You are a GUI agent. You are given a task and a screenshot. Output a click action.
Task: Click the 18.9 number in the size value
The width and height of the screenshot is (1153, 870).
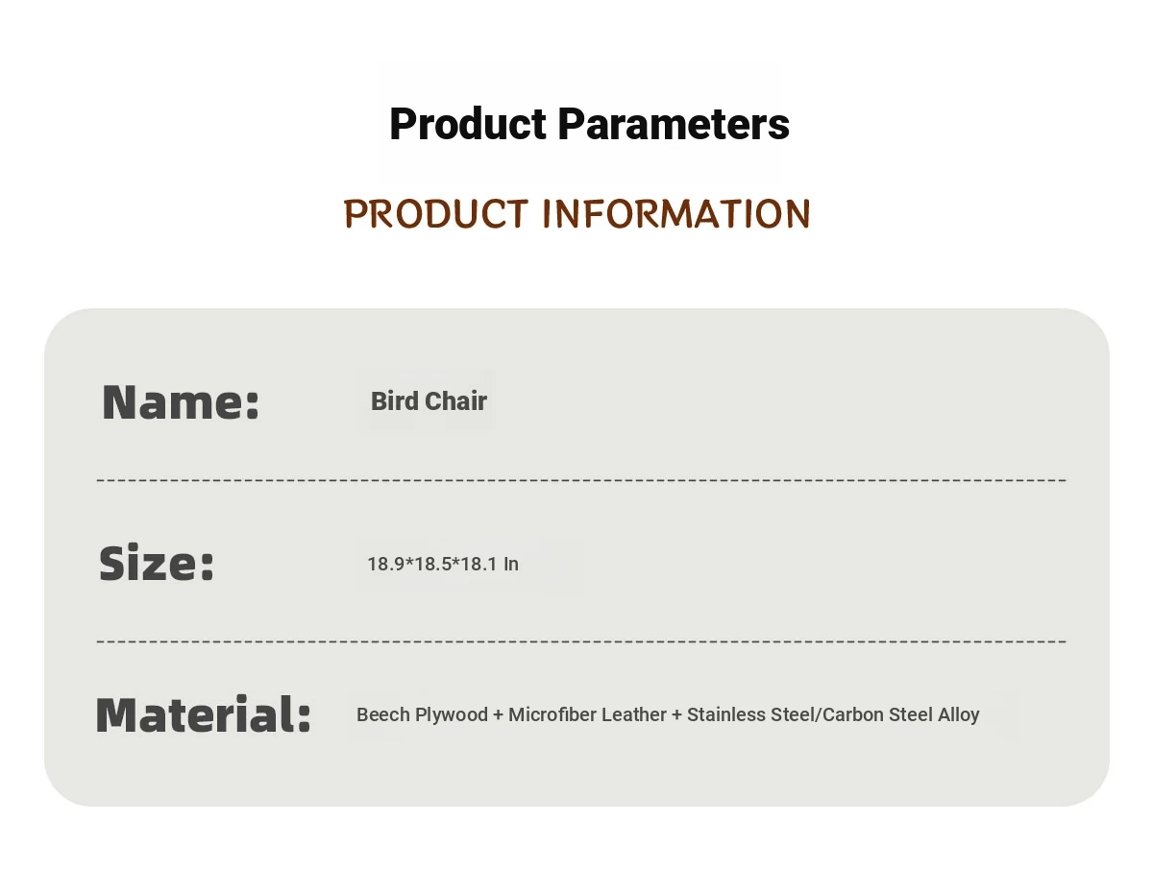(385, 564)
